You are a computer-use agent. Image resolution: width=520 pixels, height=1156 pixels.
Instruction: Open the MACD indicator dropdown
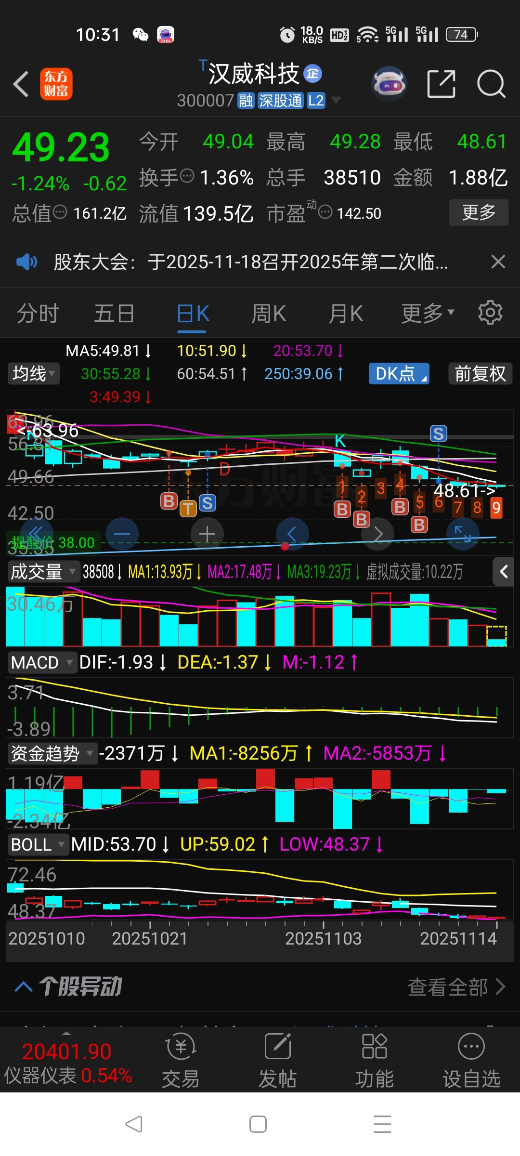pyautogui.click(x=42, y=662)
